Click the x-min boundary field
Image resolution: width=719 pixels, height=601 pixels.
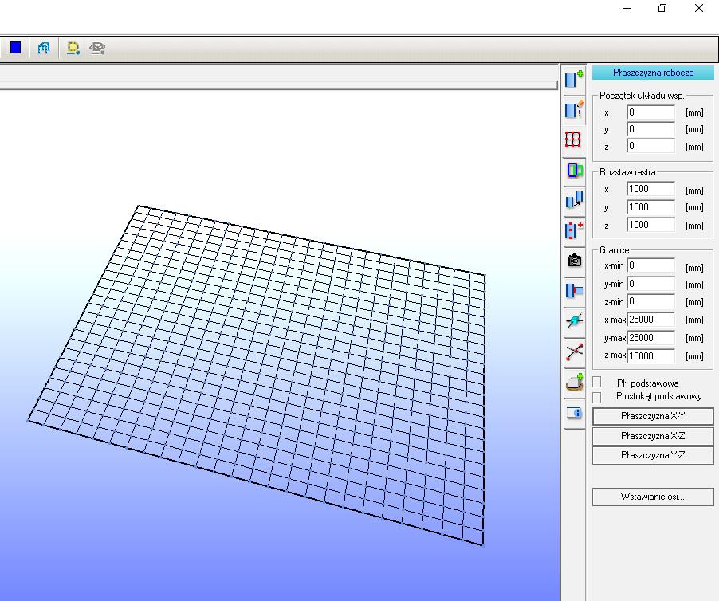[650, 265]
